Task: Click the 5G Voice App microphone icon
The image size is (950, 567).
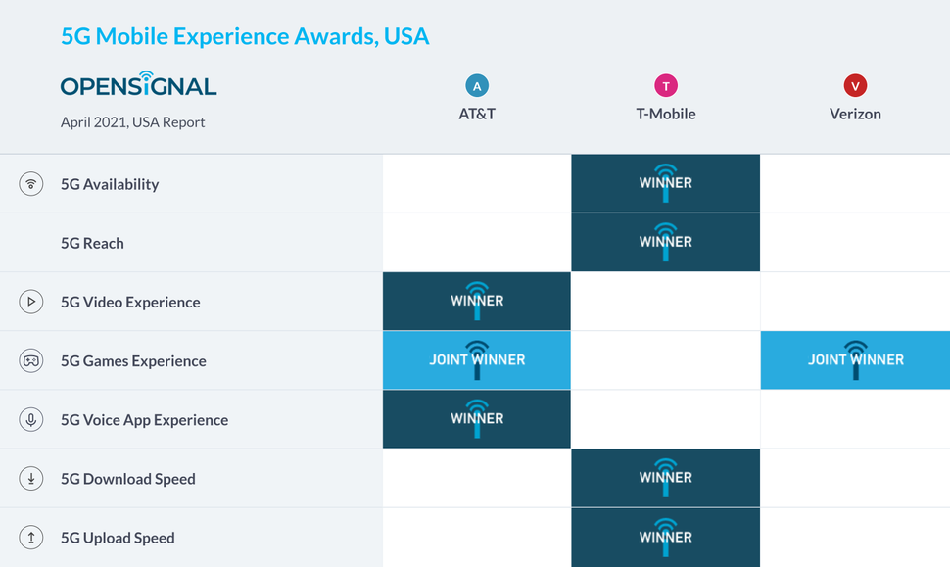Action: [x=31, y=419]
